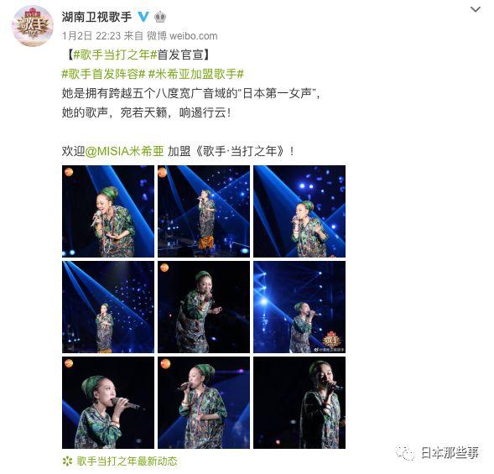Open the bottom-left close-up singing photo

pos(108,403)
